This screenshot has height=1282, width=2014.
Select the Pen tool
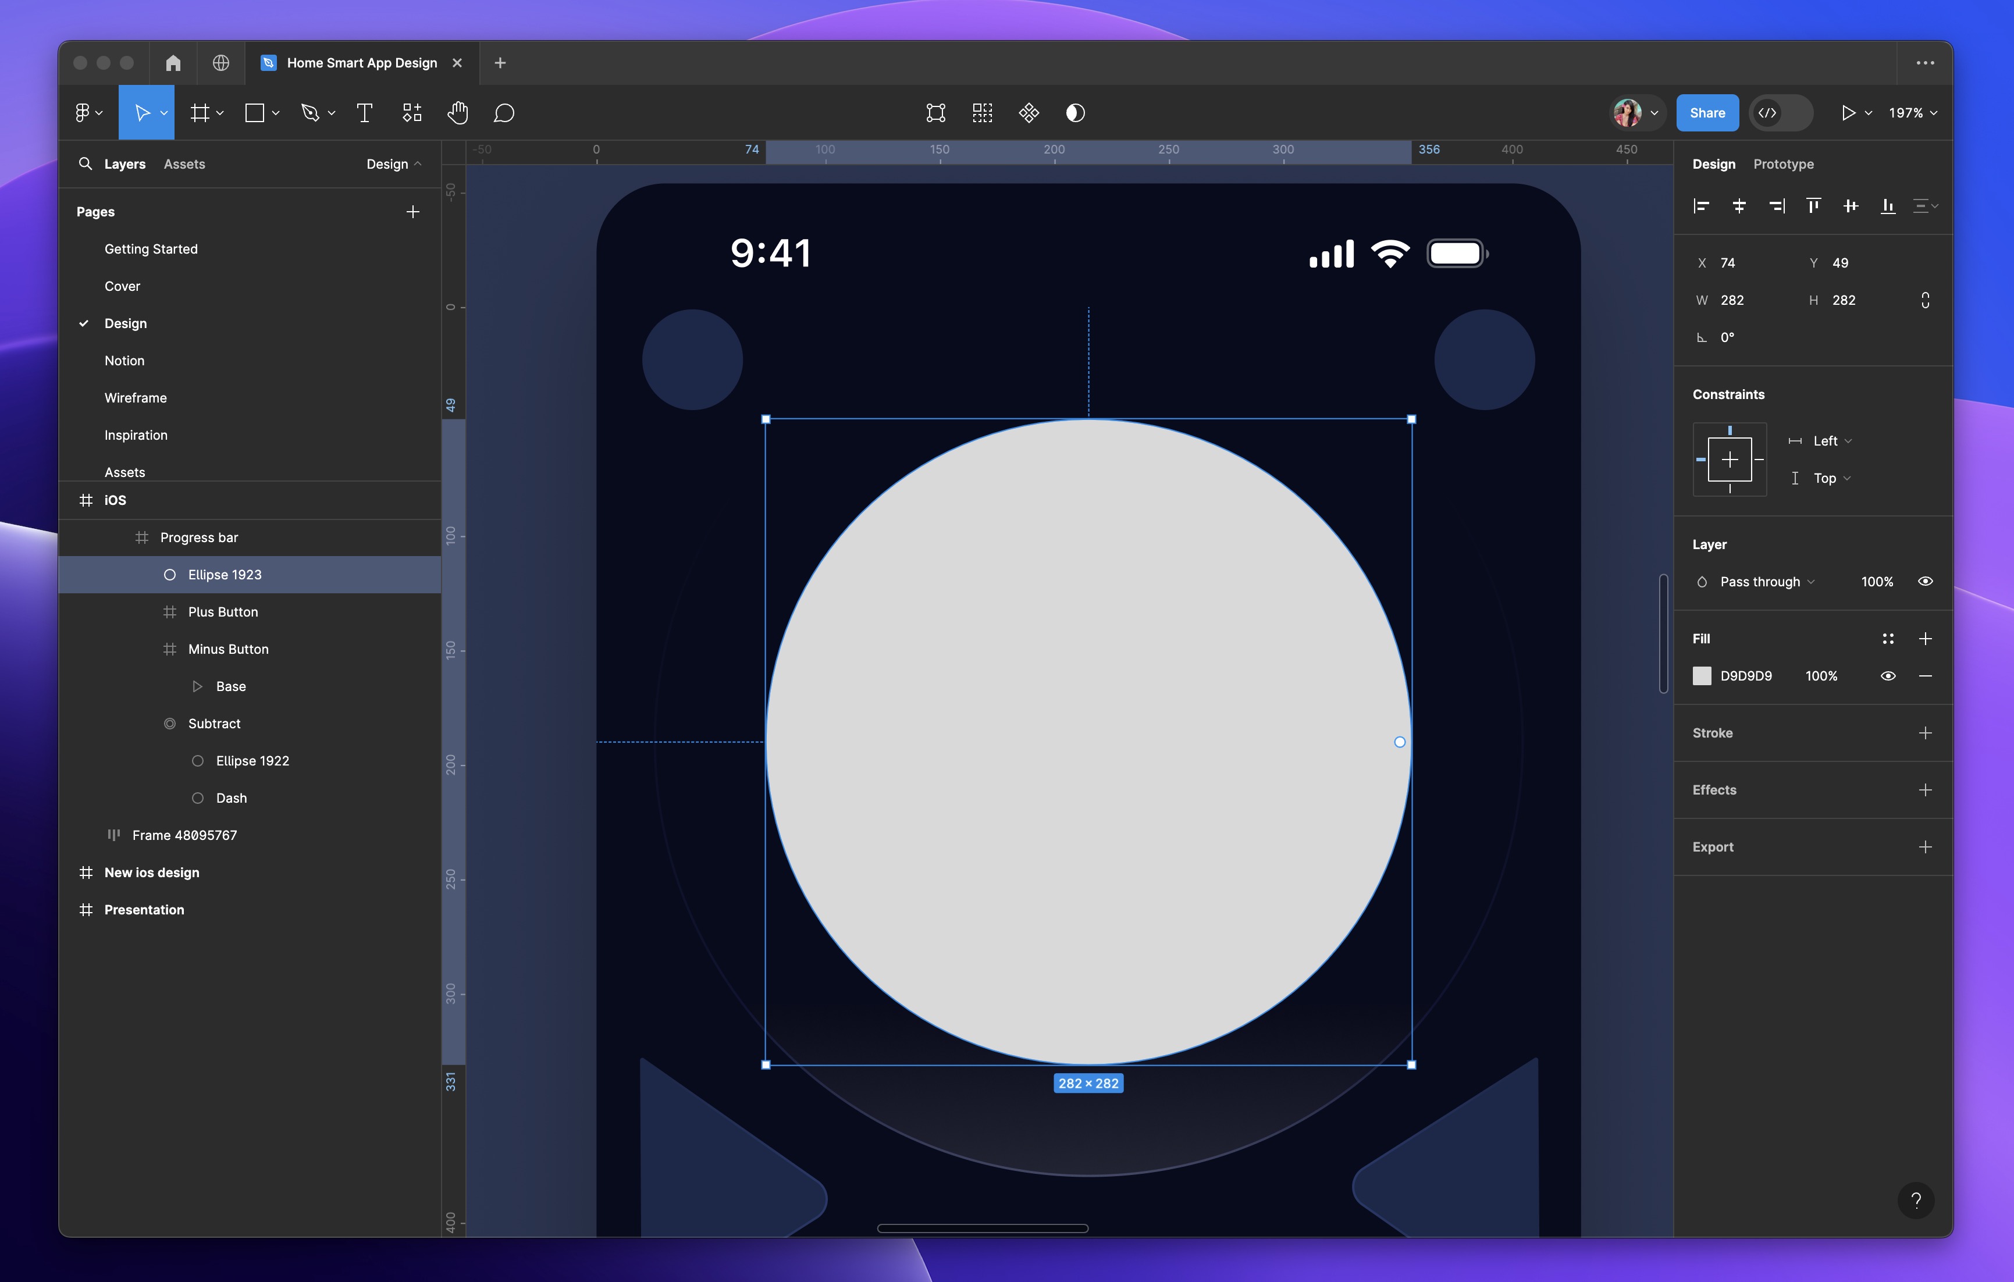coord(310,112)
